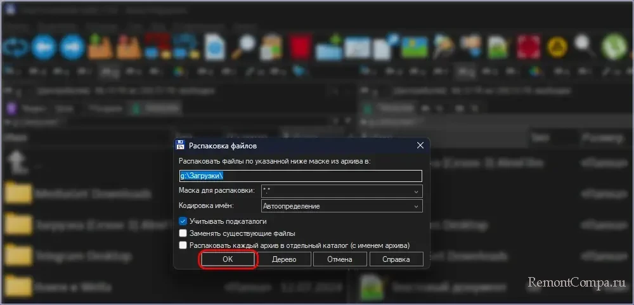Tick Распаковать каждый архив в отдельный каталог

click(183, 245)
